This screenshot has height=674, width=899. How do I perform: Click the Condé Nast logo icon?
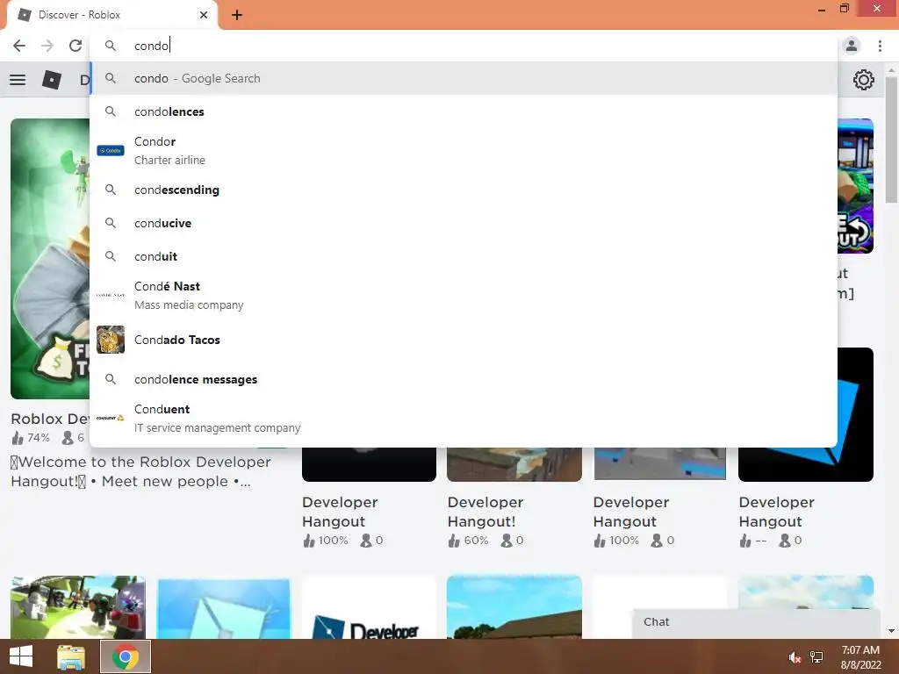[111, 295]
